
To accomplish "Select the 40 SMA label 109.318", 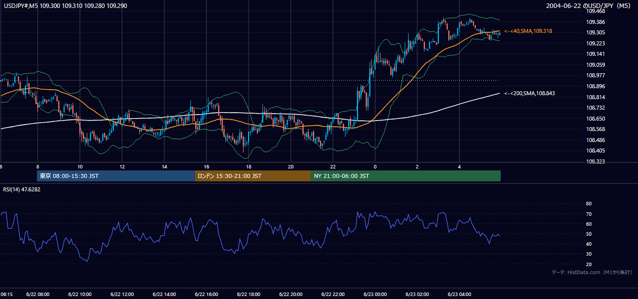I will [528, 31].
